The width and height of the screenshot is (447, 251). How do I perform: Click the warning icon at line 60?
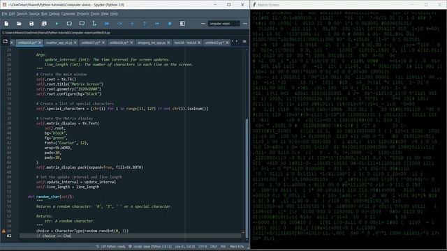[3, 231]
